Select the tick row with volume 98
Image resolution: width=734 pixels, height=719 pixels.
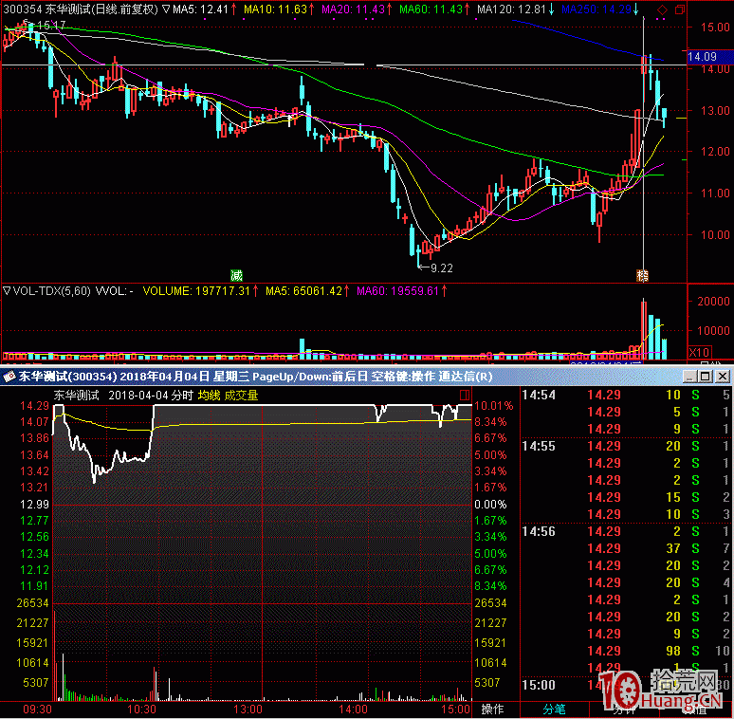click(626, 651)
